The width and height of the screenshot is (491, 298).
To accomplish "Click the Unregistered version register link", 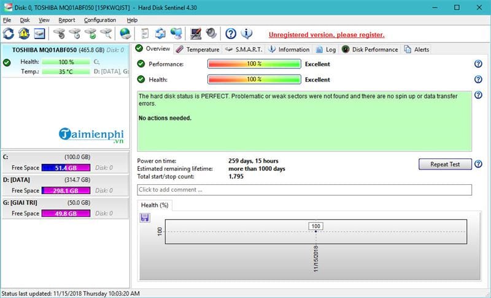I will [x=327, y=35].
